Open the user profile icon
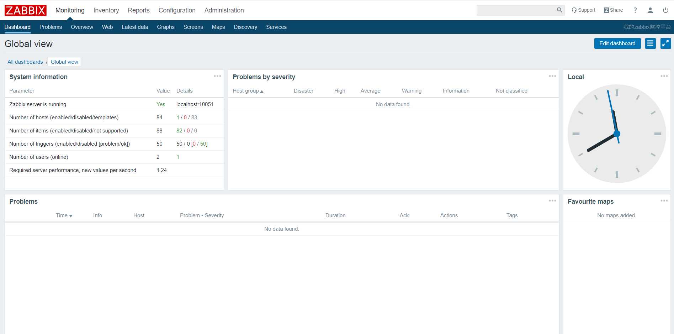Screen dimensions: 674x334 650,10
